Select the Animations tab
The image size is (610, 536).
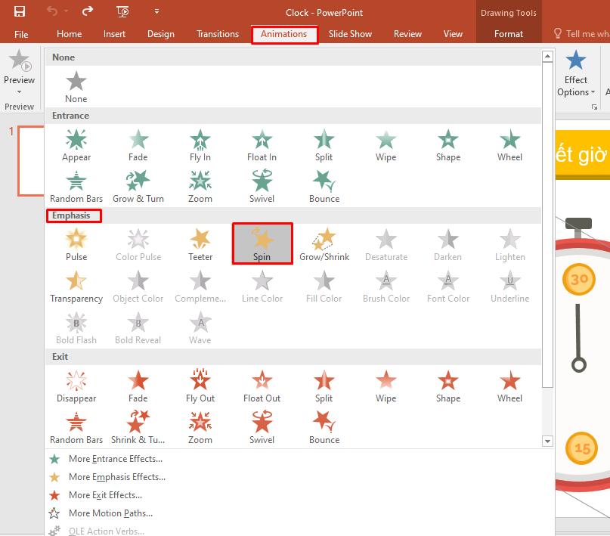(284, 34)
